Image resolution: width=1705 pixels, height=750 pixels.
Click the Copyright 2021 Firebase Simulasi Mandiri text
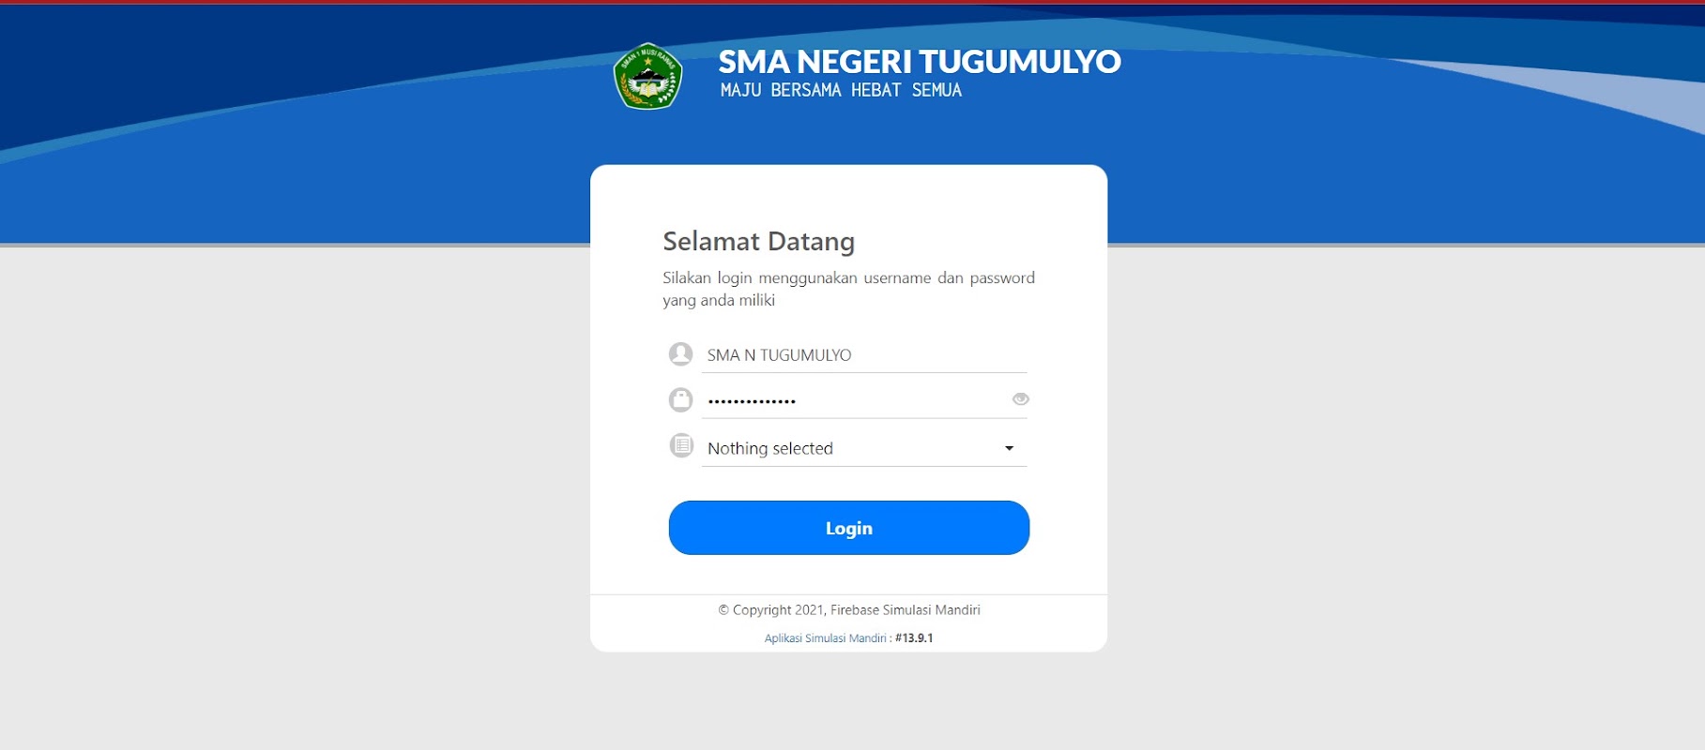pyautogui.click(x=849, y=610)
